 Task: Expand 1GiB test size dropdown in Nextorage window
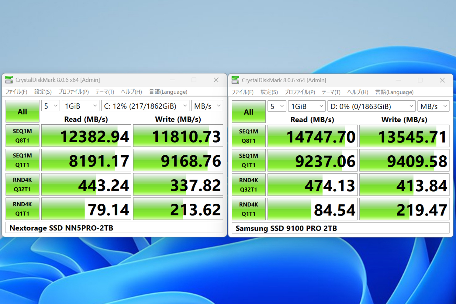tap(81, 106)
